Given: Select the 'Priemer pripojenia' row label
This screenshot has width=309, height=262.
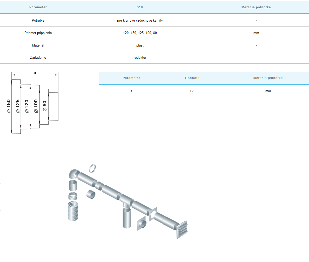Looking at the screenshot, I should tap(38, 33).
